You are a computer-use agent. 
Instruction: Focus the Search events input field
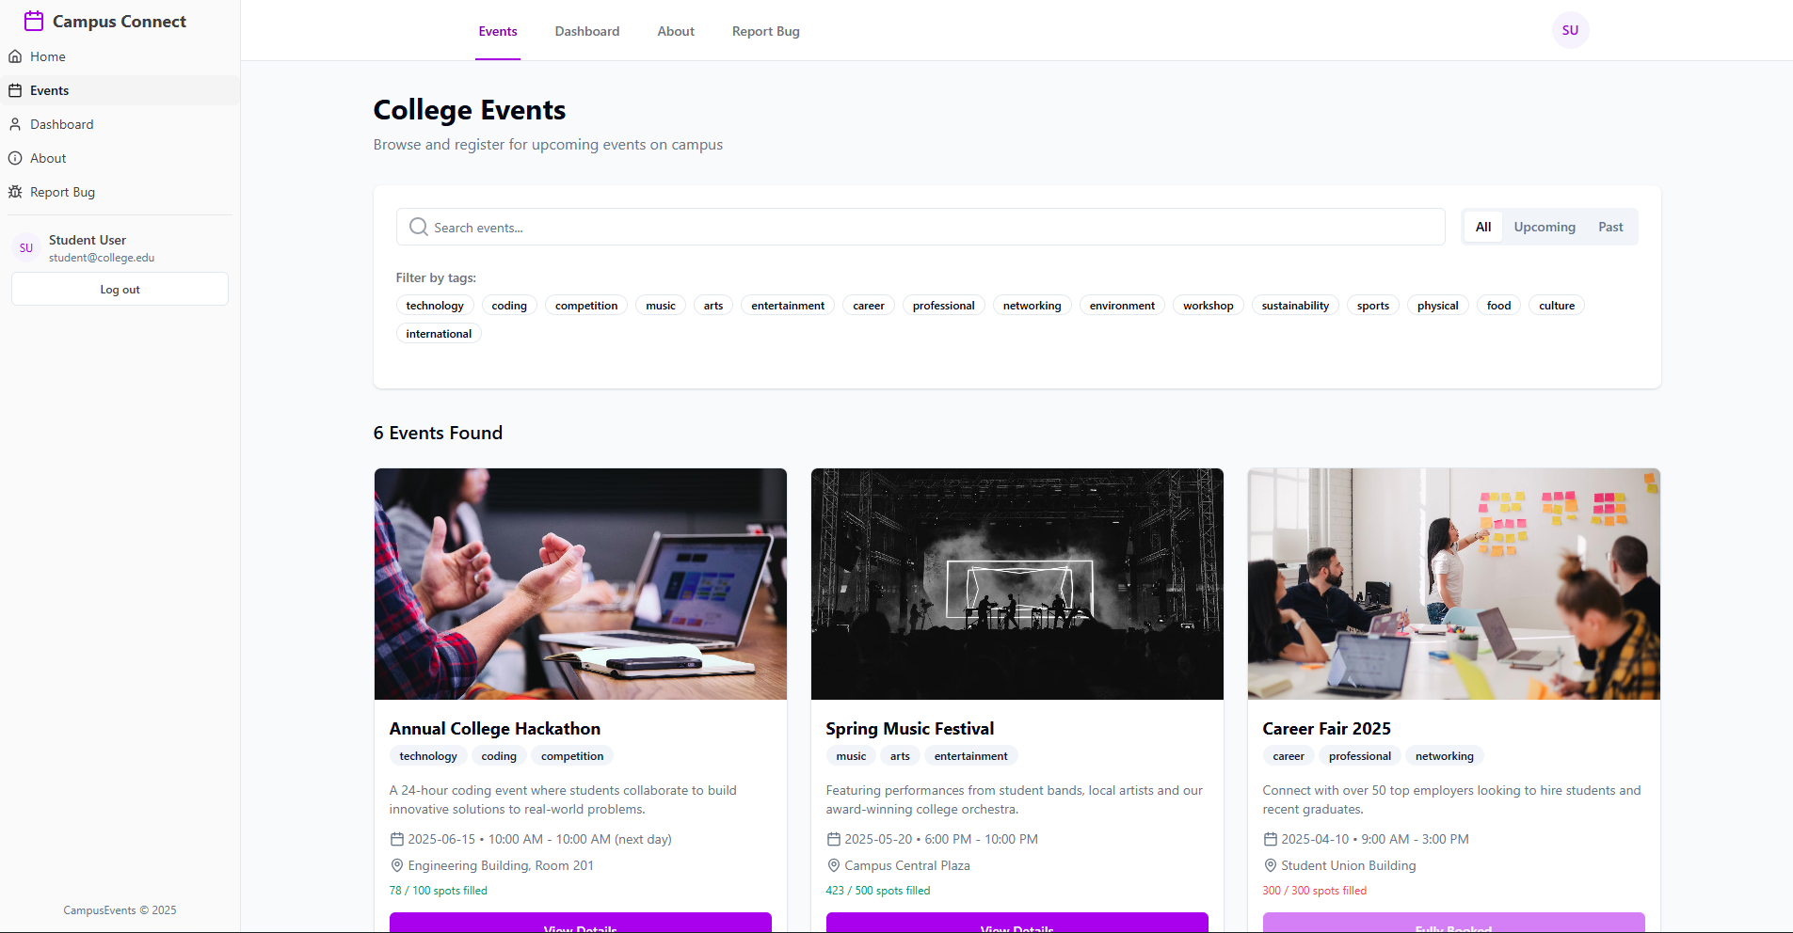coord(932,228)
